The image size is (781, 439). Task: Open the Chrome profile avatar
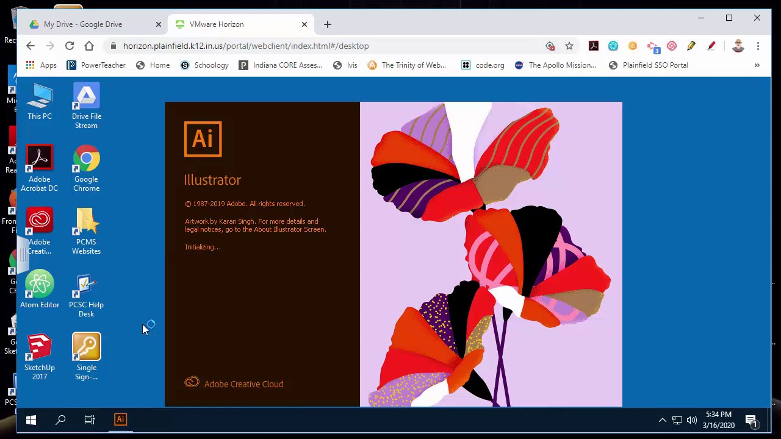(738, 46)
